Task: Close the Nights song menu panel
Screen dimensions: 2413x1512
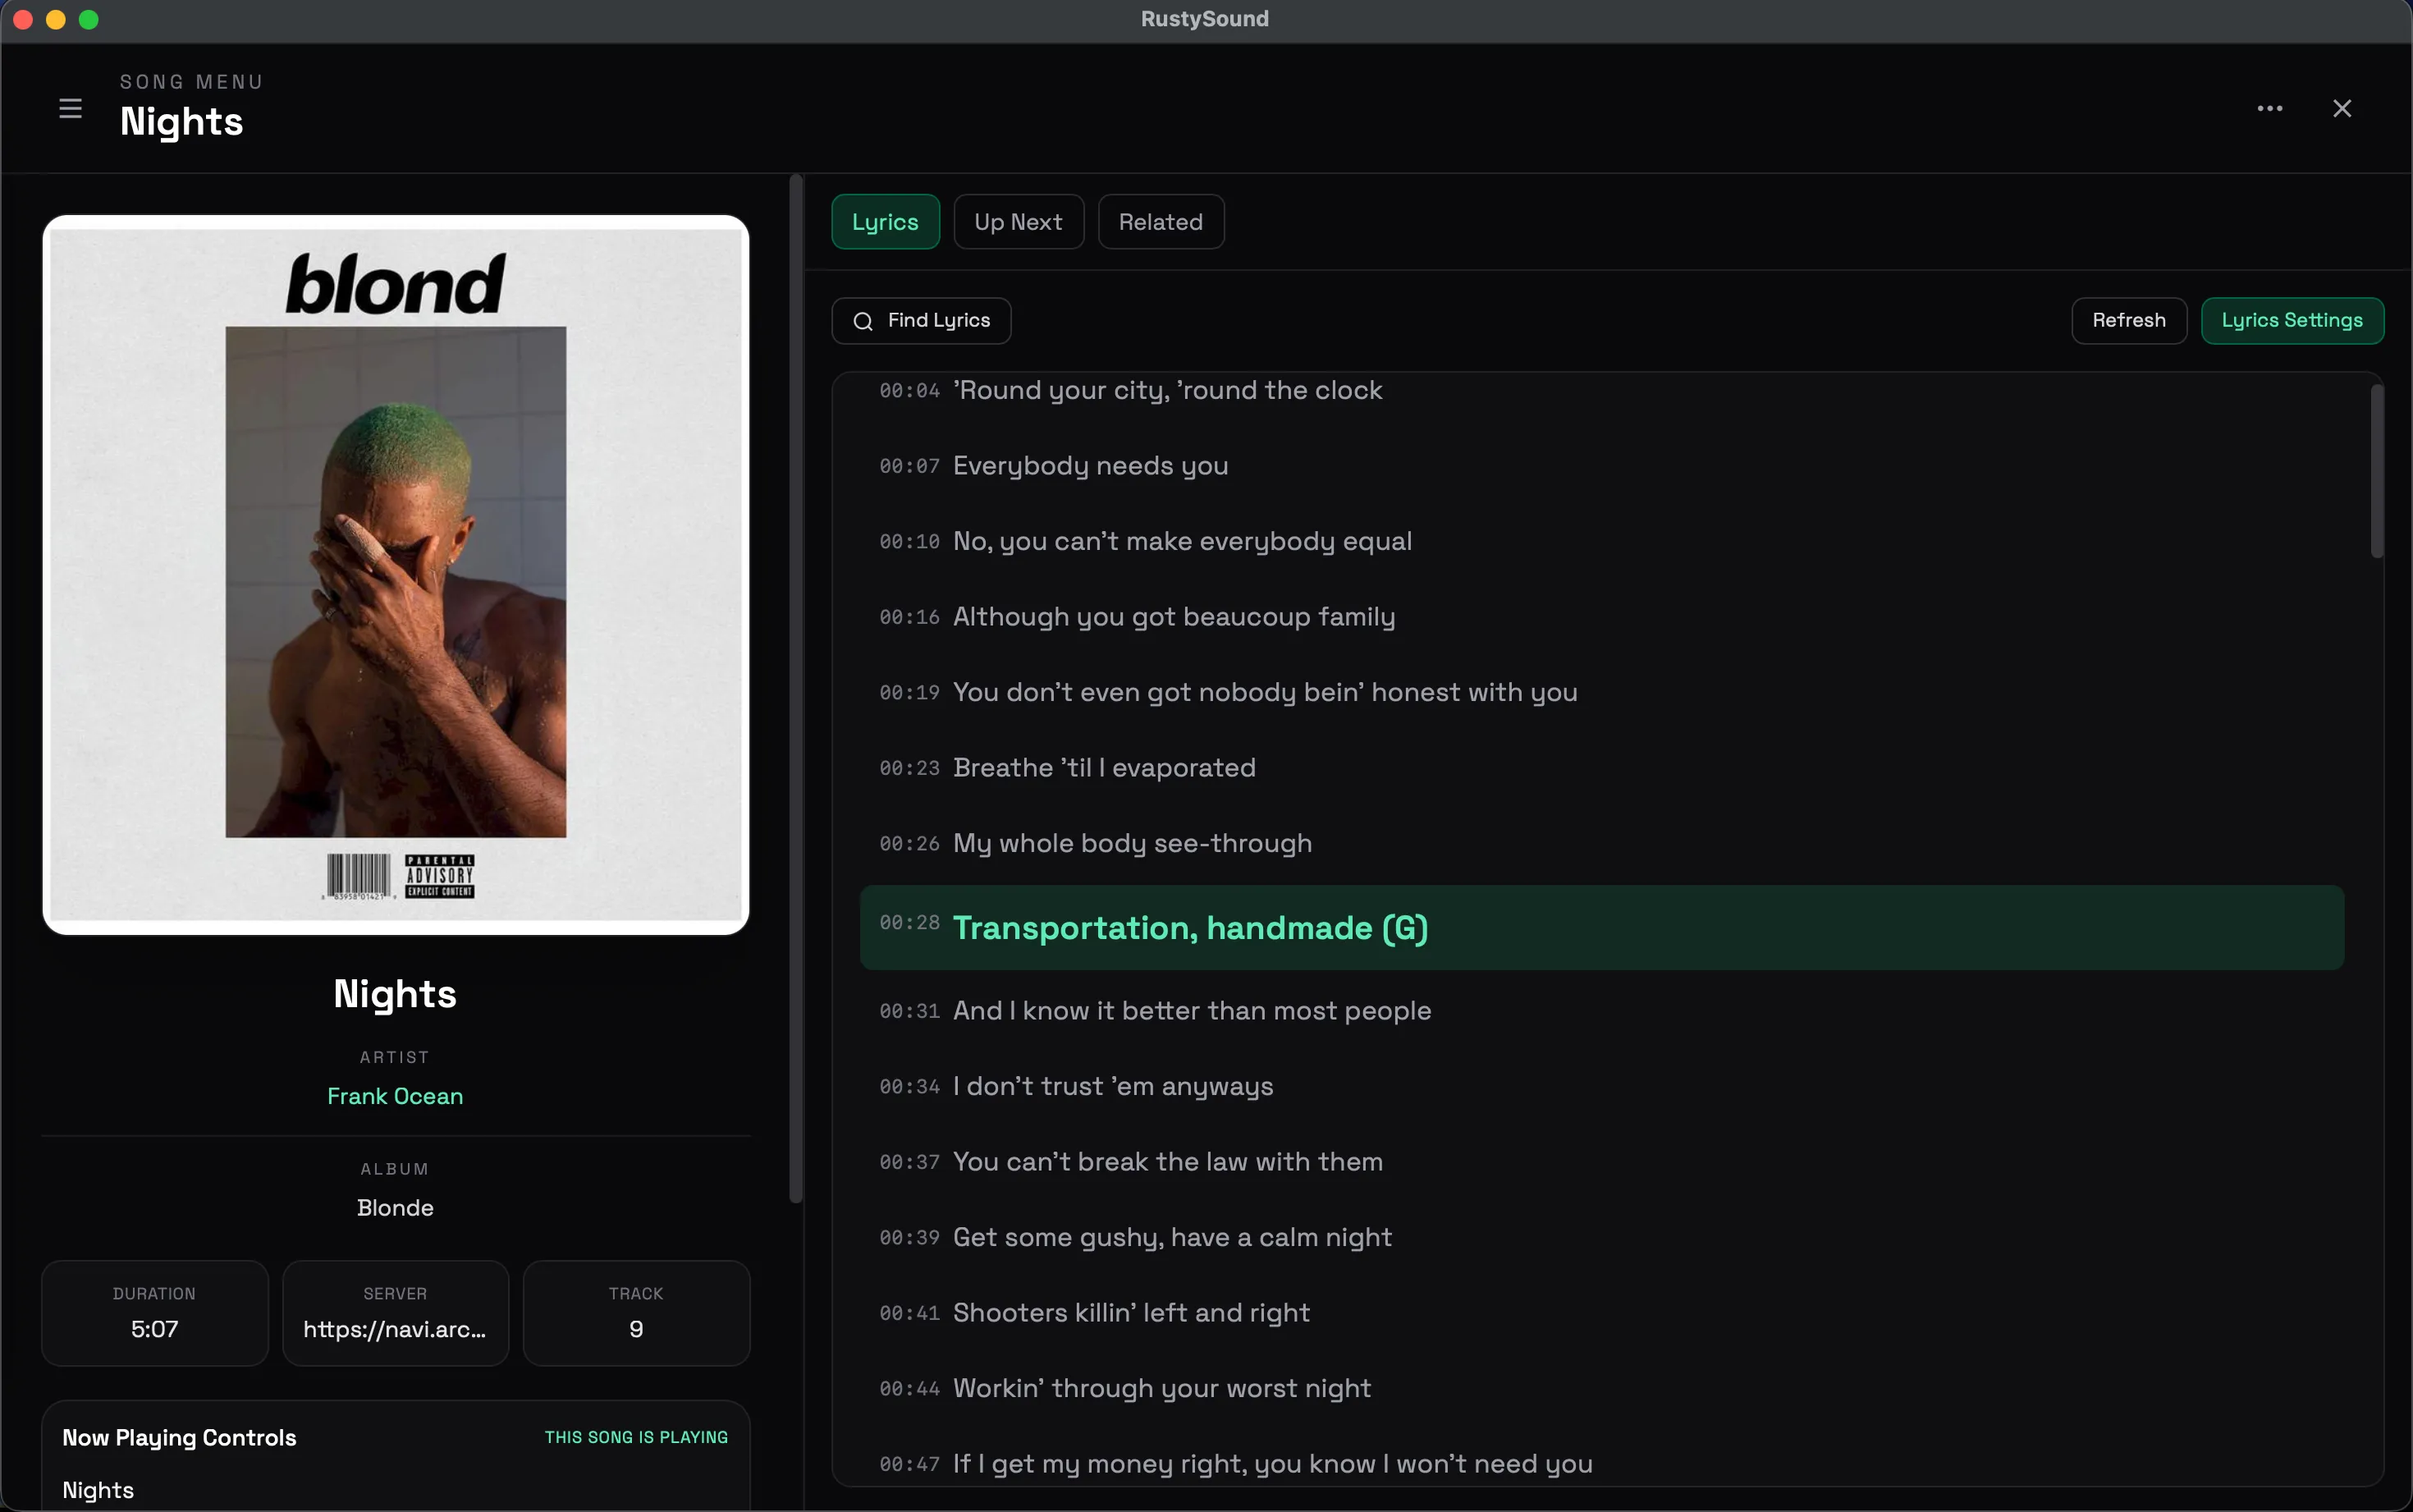Action: [x=2341, y=108]
